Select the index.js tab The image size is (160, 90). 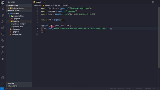tap(38, 2)
